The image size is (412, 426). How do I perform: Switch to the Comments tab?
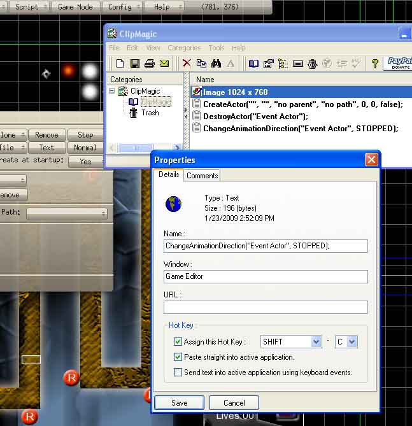(x=202, y=176)
